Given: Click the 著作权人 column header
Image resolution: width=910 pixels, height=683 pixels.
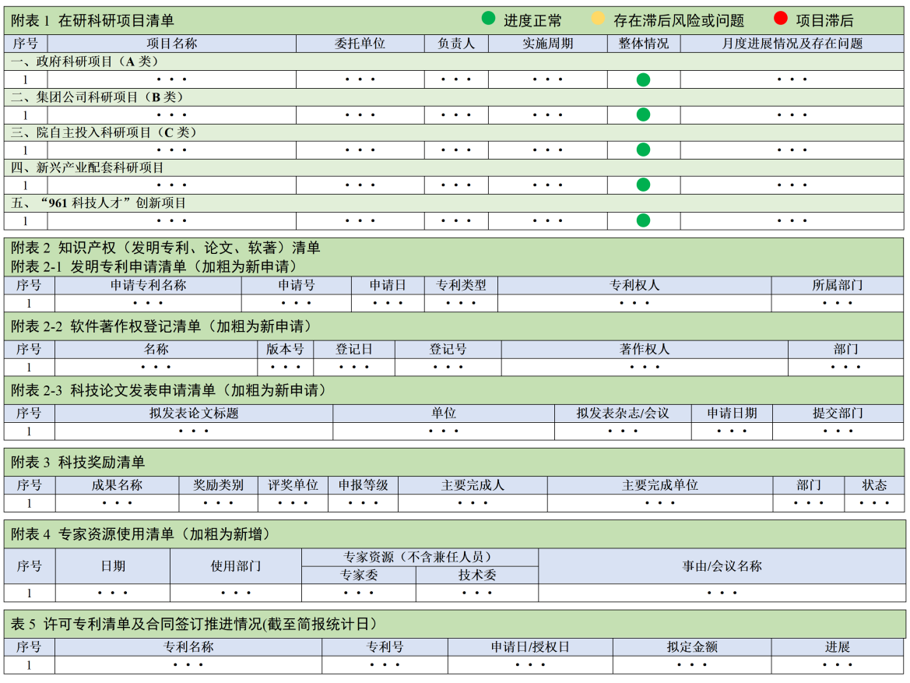Looking at the screenshot, I should 645,349.
